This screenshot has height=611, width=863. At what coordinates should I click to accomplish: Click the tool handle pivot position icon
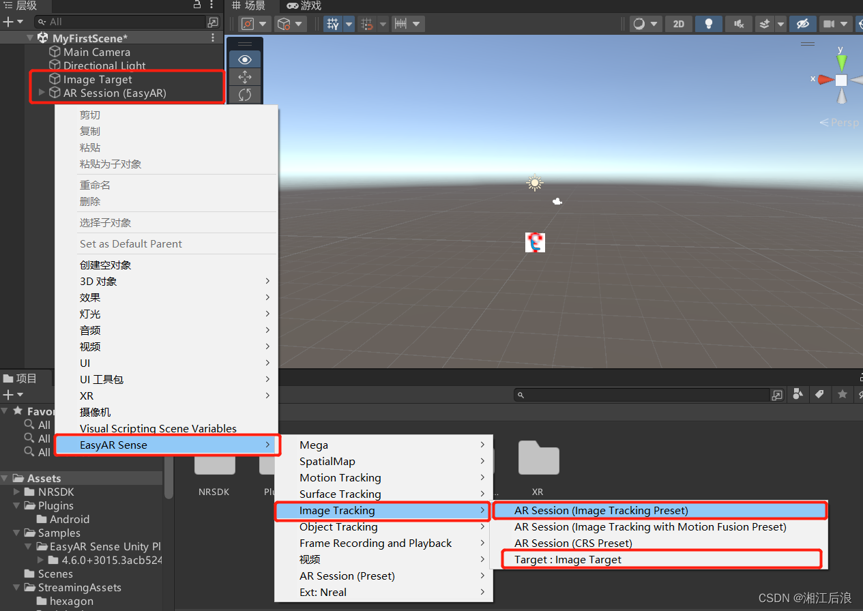(248, 24)
